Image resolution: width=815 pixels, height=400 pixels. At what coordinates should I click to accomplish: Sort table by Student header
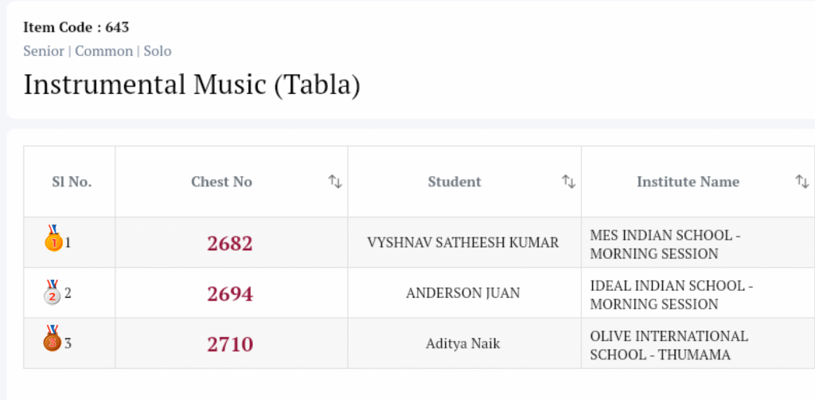click(x=454, y=182)
